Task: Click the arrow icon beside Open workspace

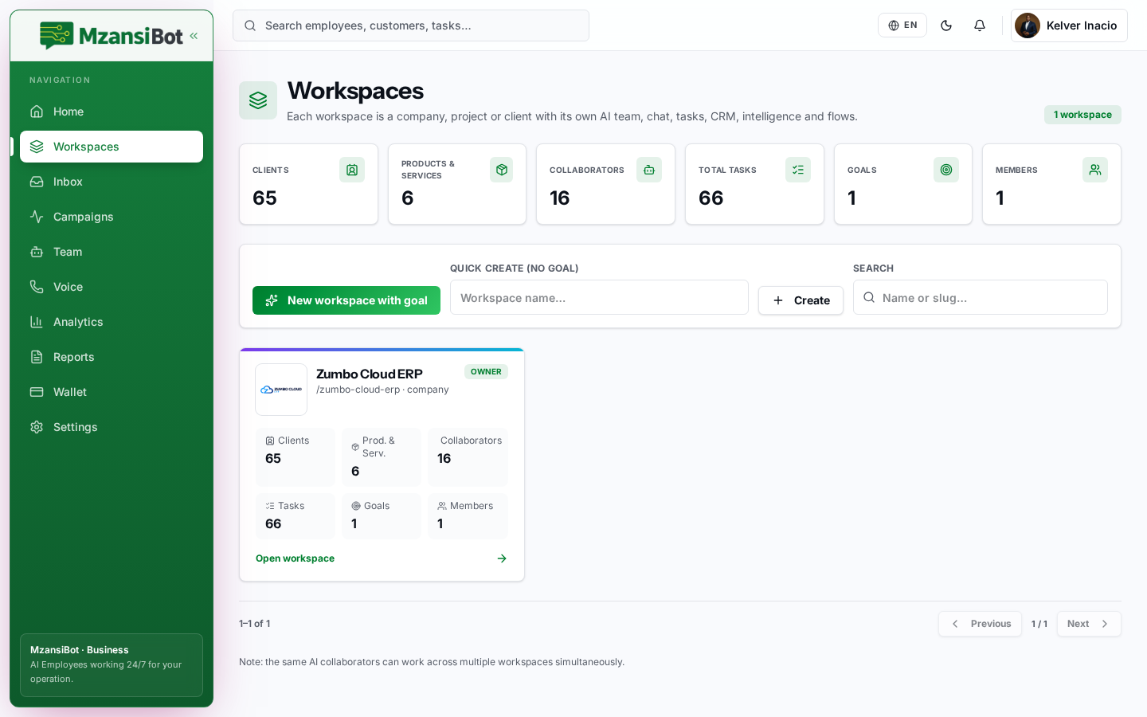Action: (502, 558)
